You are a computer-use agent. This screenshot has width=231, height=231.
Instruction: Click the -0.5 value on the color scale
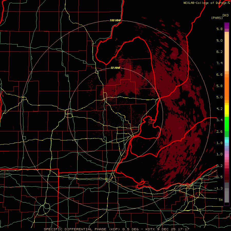pyautogui.click(x=218, y=177)
